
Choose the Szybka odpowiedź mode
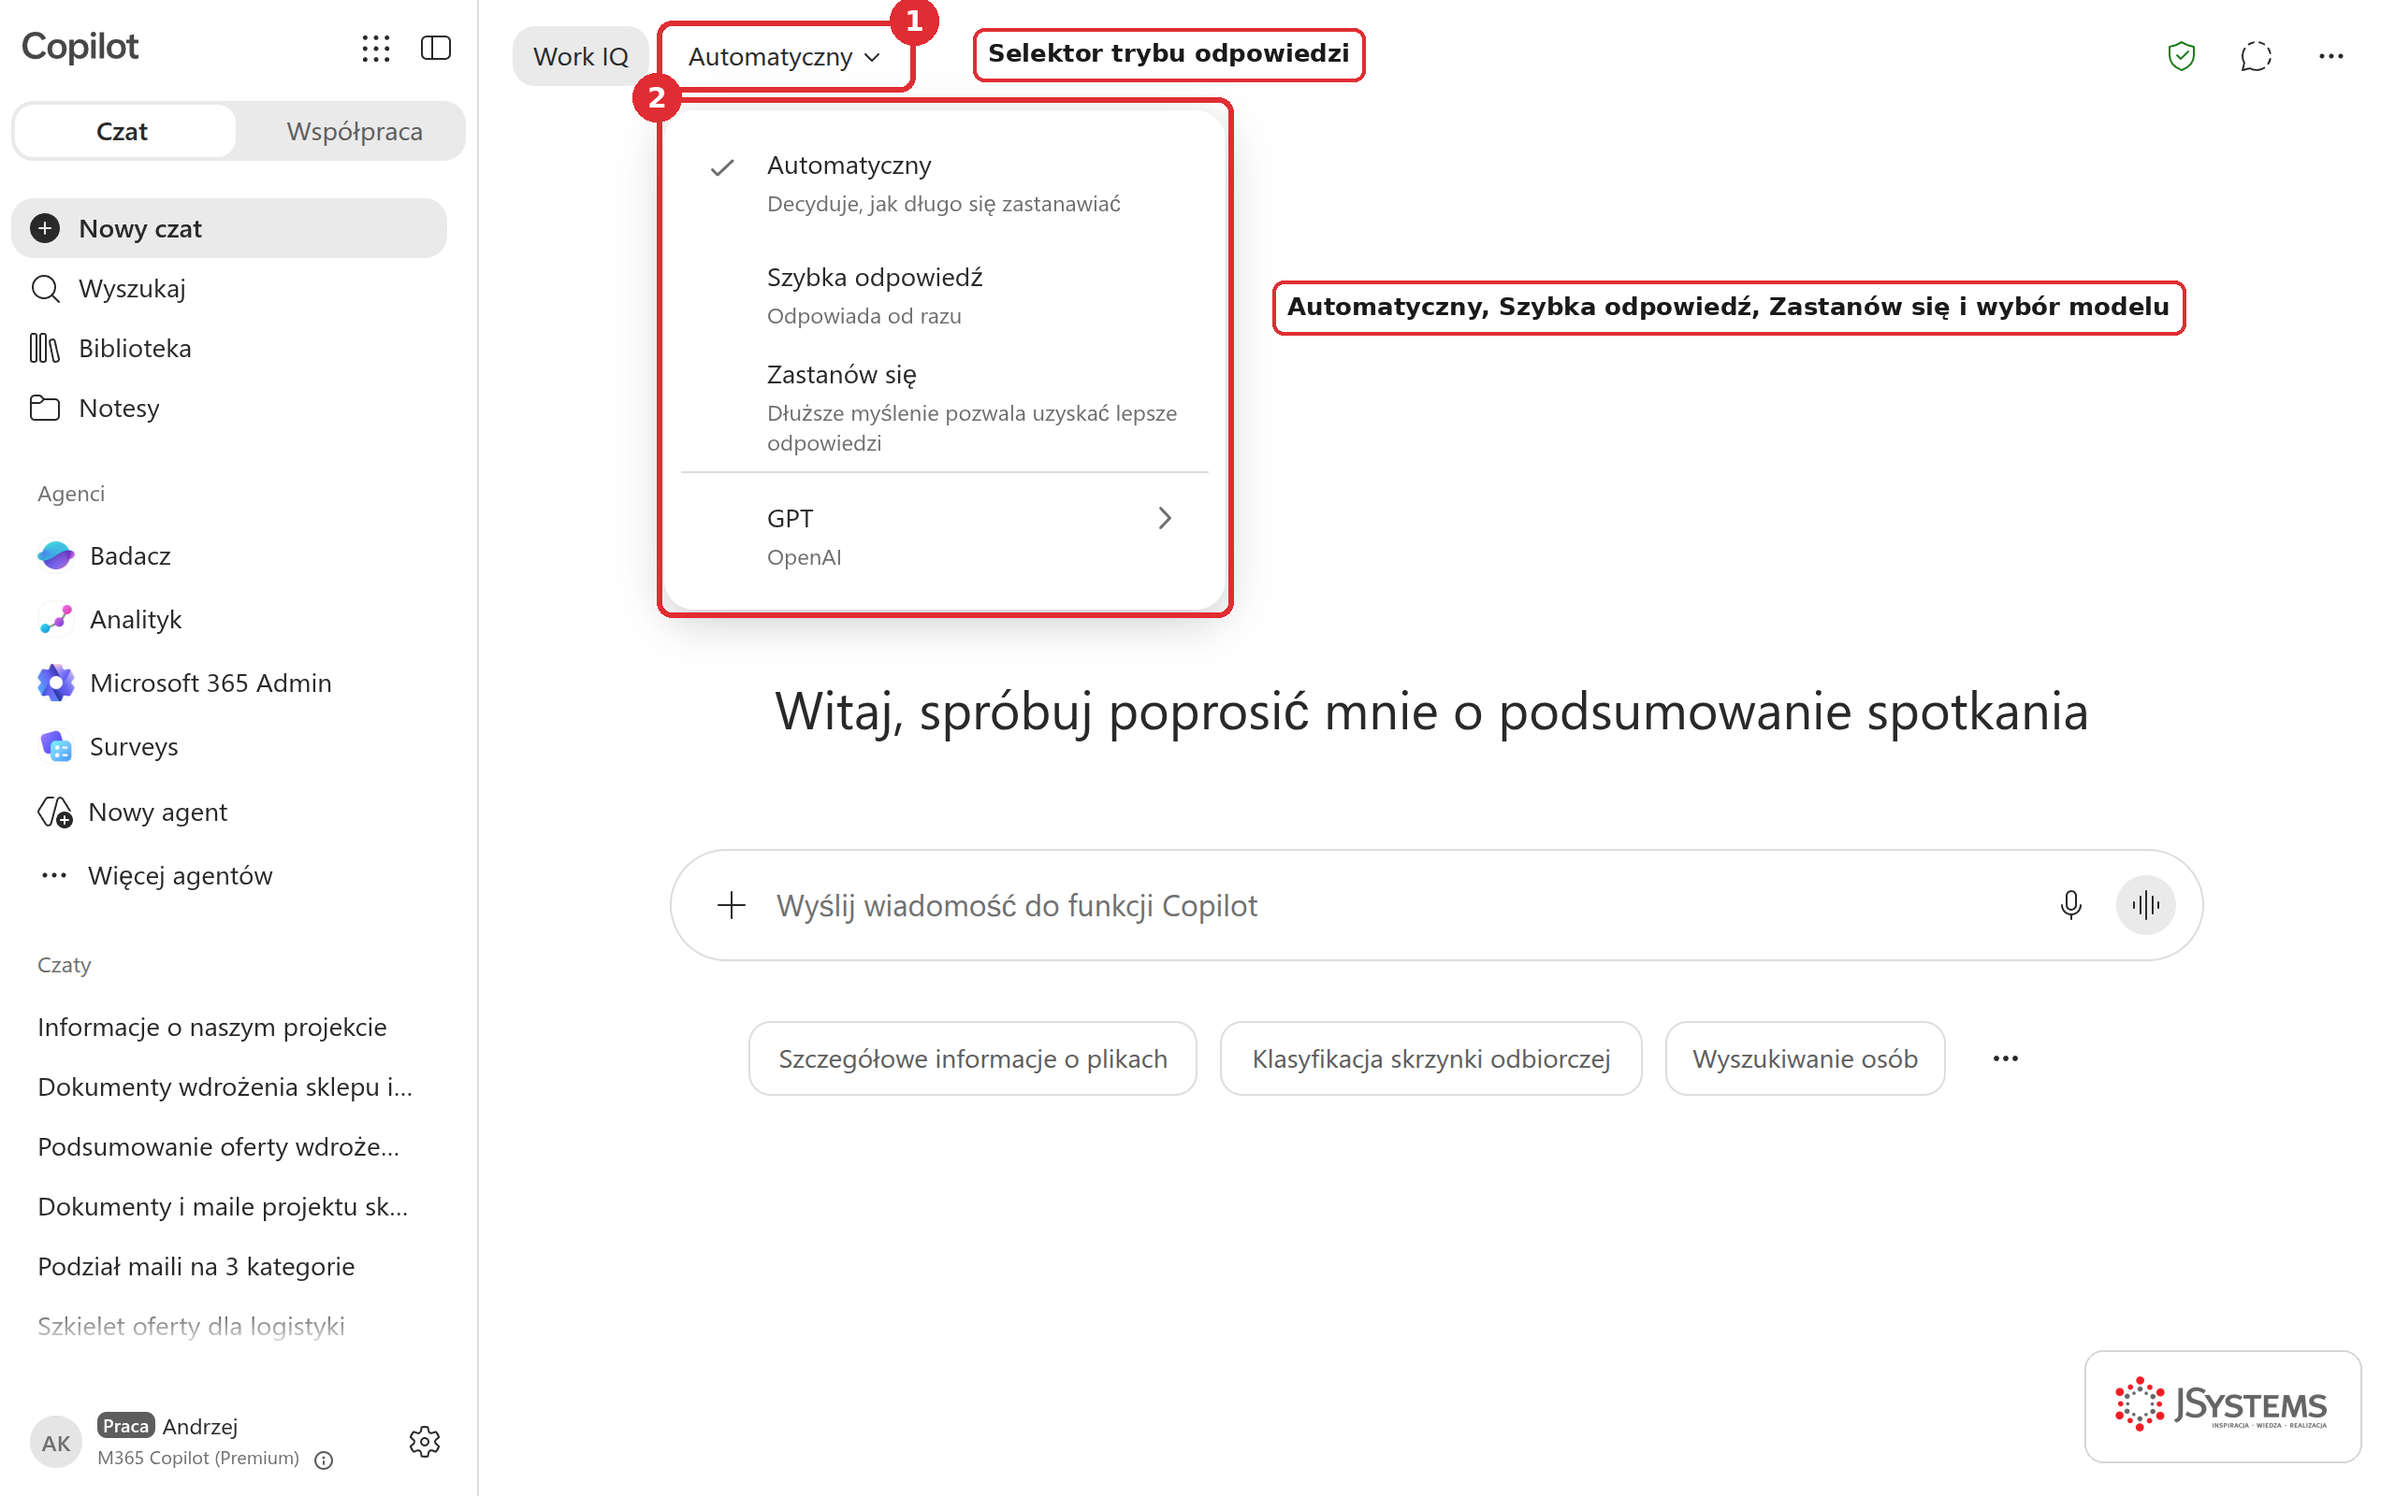pos(944,295)
